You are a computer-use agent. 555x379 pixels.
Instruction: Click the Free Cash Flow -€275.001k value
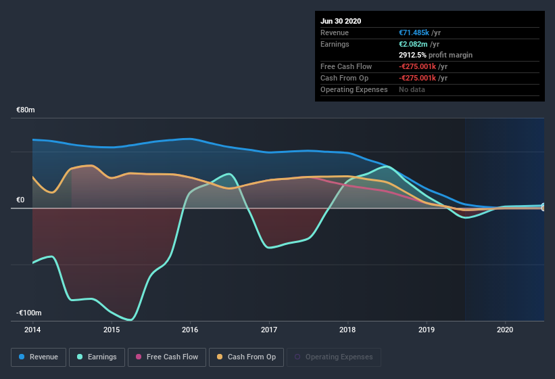coord(417,66)
